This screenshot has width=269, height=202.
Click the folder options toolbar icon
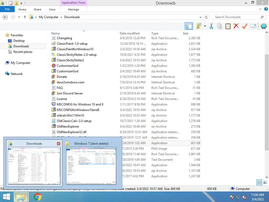[199, 26]
